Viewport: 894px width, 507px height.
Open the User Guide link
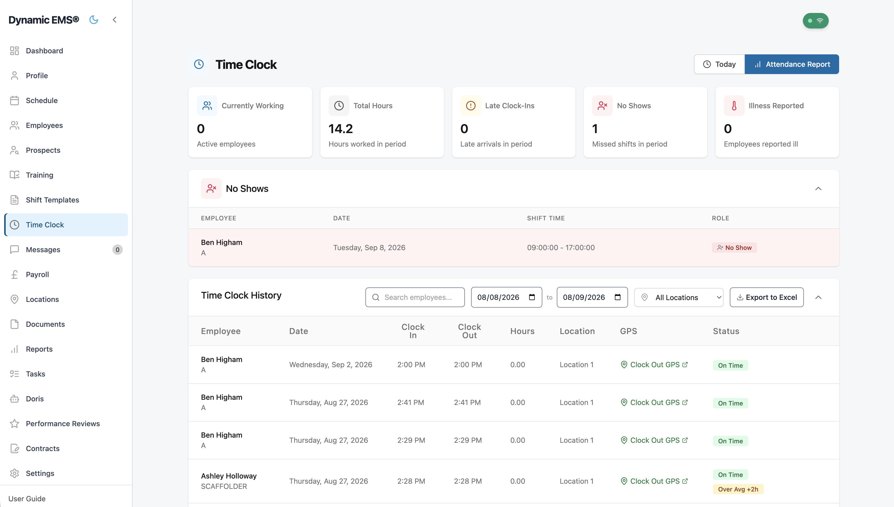27,499
